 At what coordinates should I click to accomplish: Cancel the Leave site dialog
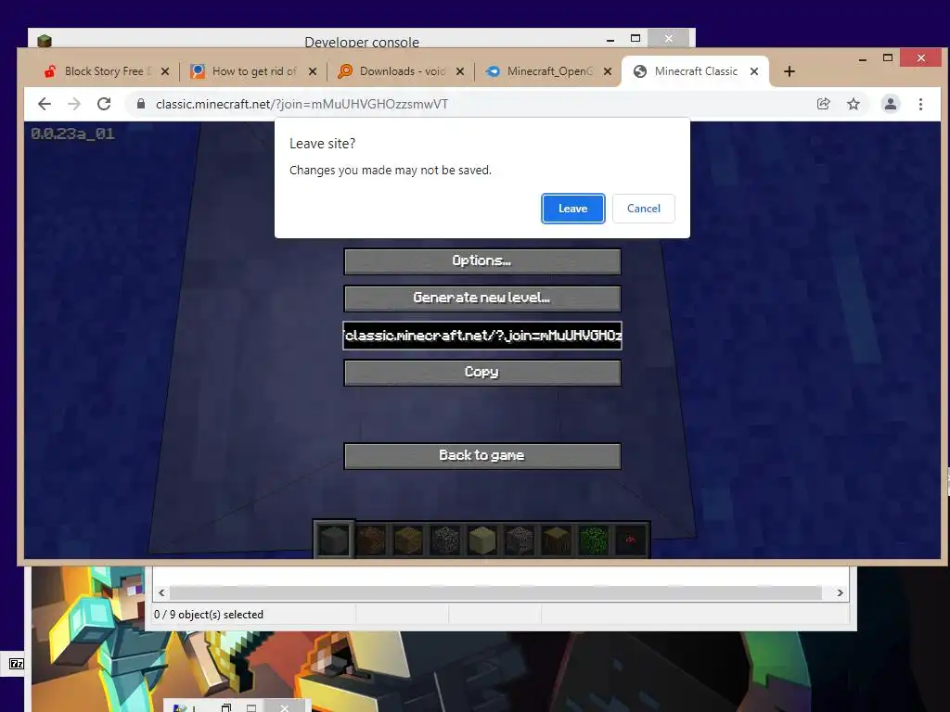click(x=643, y=209)
